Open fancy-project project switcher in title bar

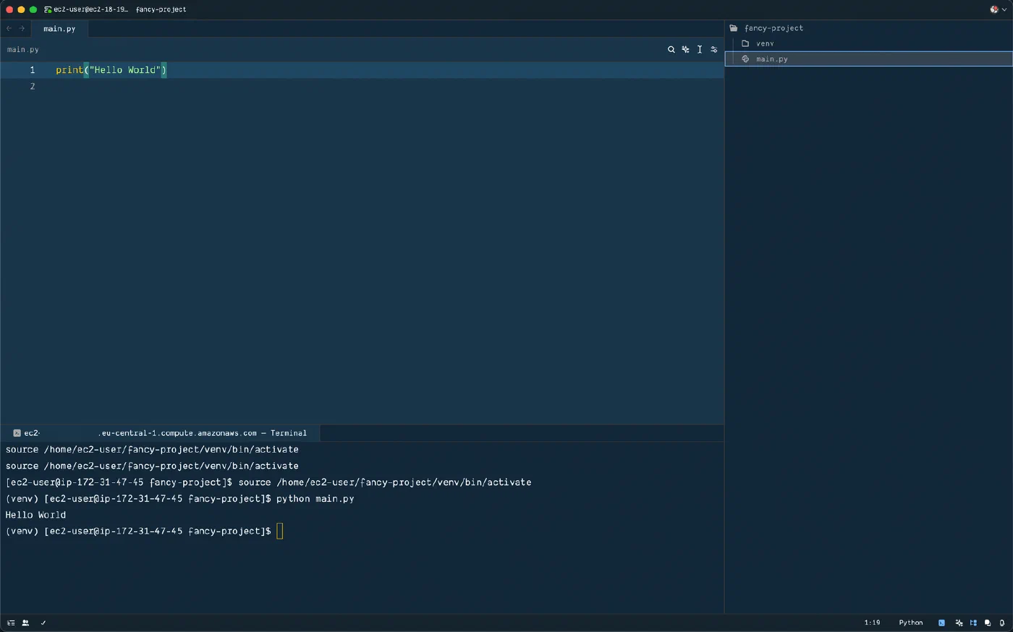click(161, 9)
